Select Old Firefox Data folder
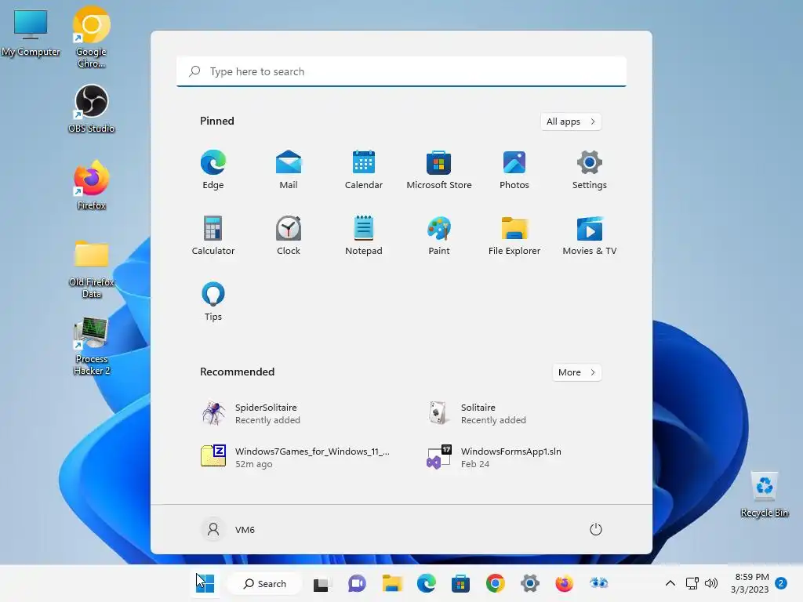Screen dimensions: 803x602 tap(91, 270)
